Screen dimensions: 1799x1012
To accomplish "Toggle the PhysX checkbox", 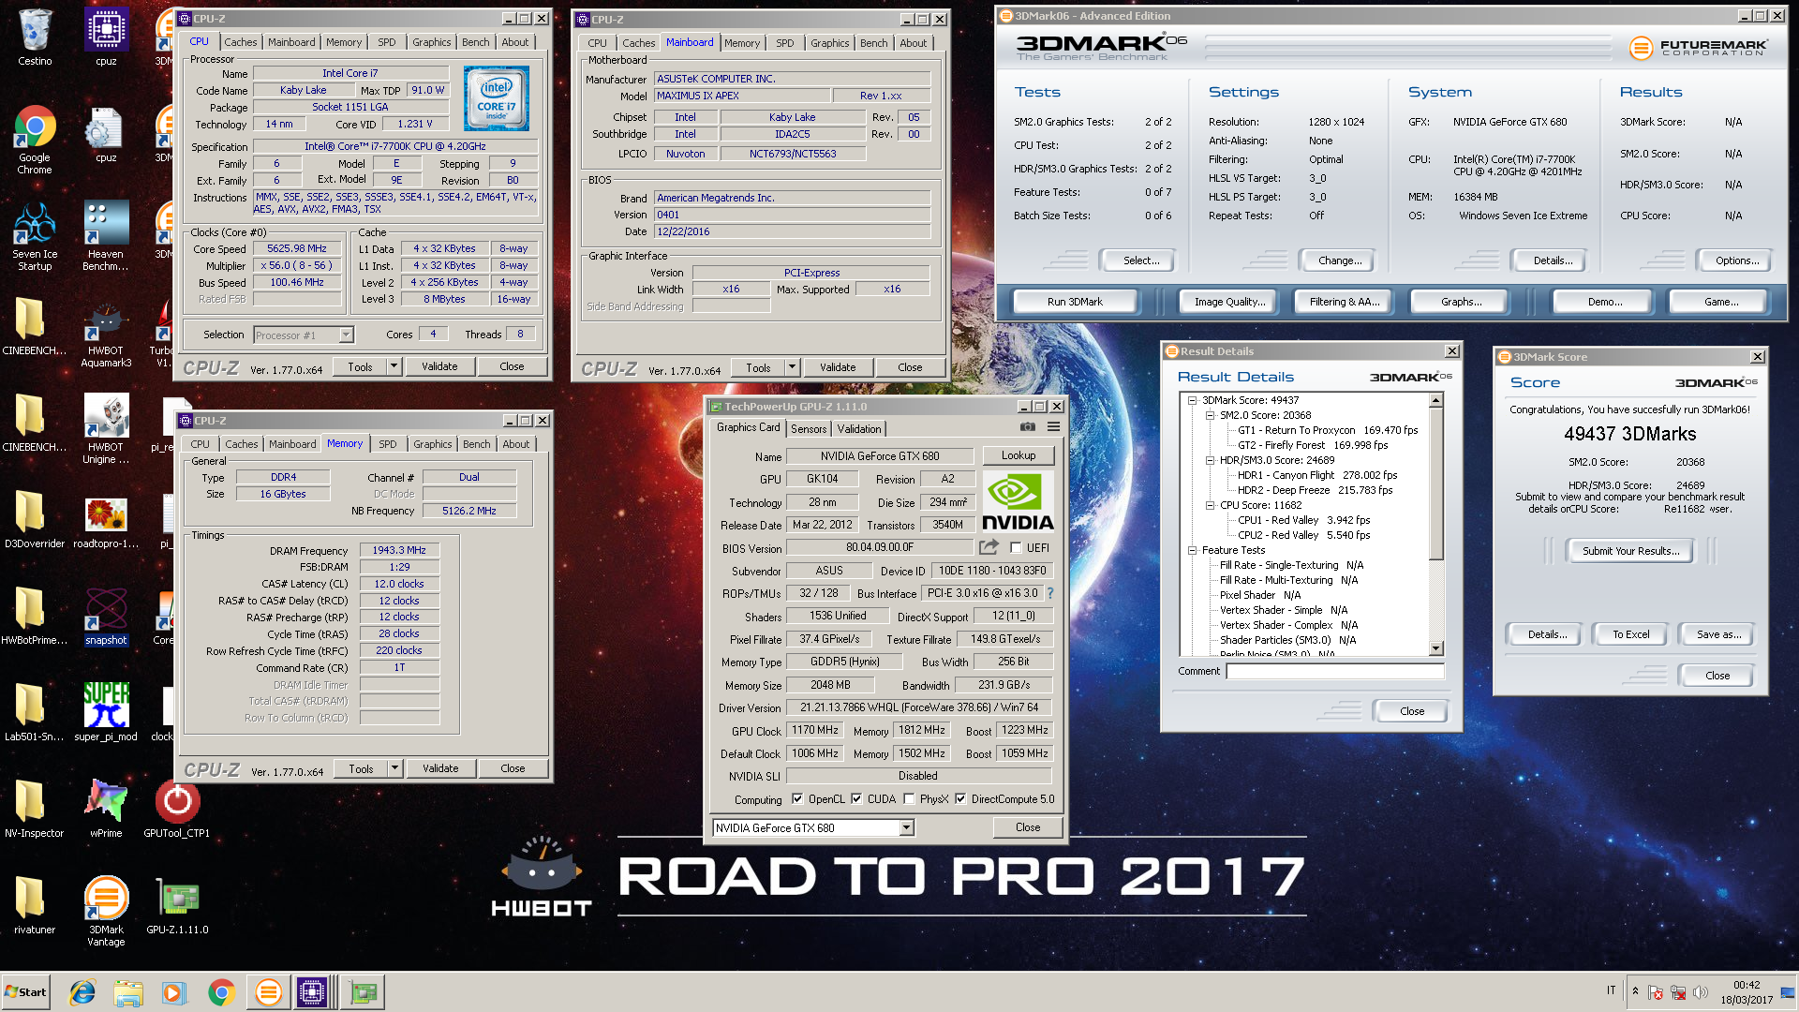I will tap(909, 799).
